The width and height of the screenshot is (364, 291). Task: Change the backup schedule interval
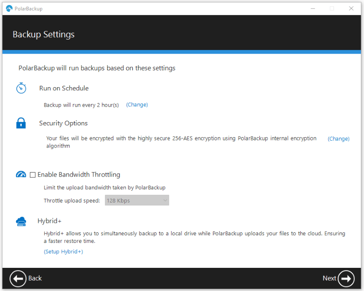137,105
